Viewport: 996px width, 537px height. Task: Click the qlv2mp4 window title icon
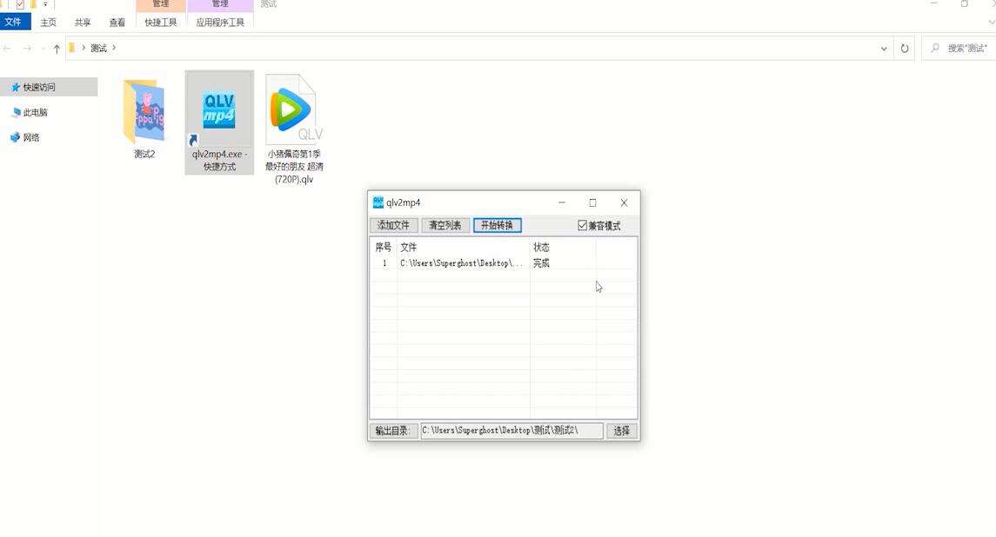pos(378,202)
